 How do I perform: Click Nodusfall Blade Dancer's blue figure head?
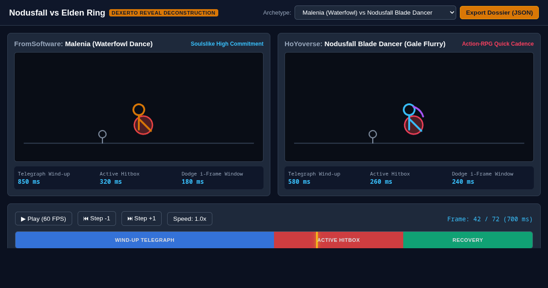click(x=409, y=110)
